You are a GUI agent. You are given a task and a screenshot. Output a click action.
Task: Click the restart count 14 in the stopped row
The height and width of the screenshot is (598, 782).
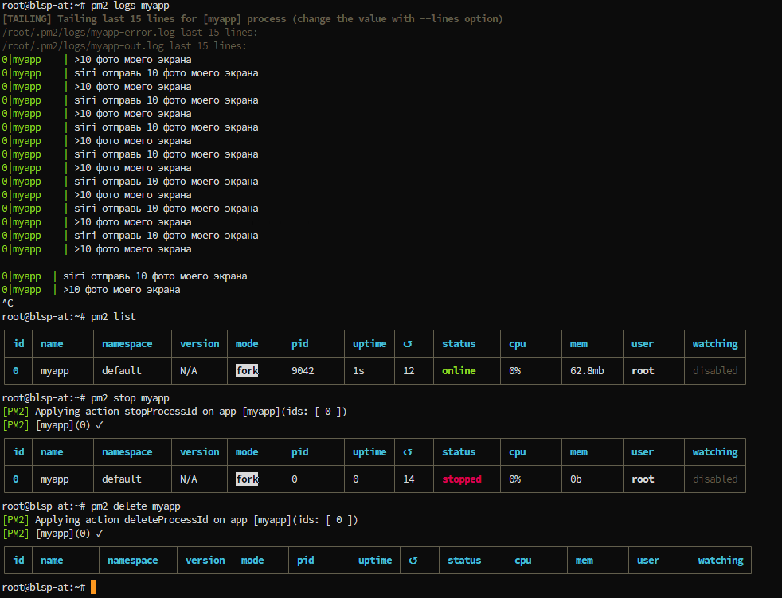click(x=409, y=479)
